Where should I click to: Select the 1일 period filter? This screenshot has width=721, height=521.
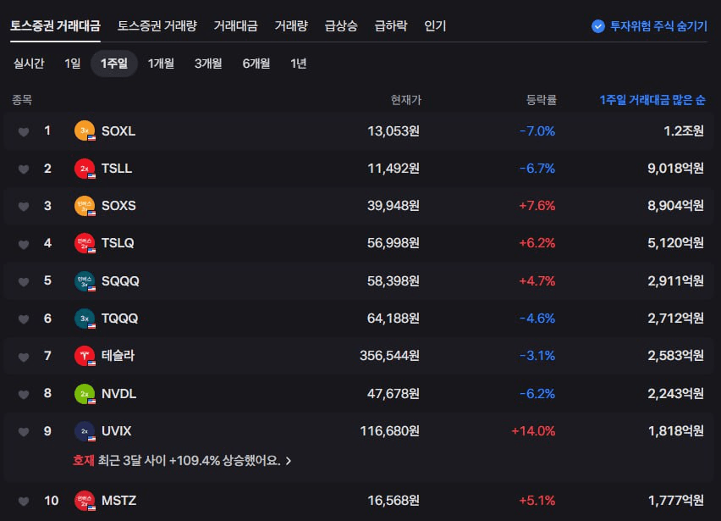73,64
